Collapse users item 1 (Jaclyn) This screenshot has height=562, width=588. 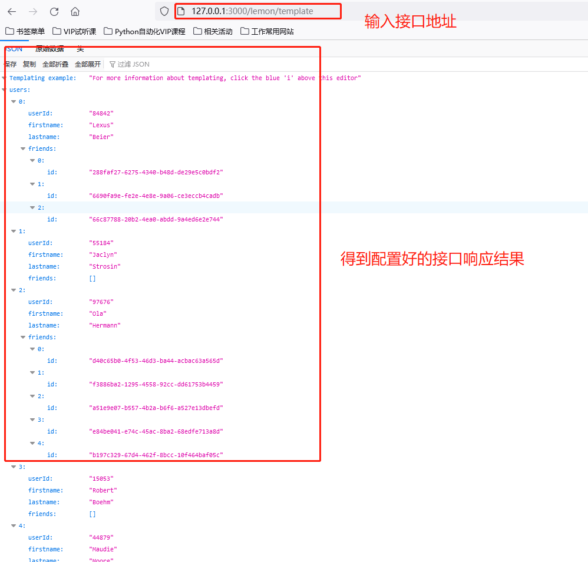[x=14, y=232]
